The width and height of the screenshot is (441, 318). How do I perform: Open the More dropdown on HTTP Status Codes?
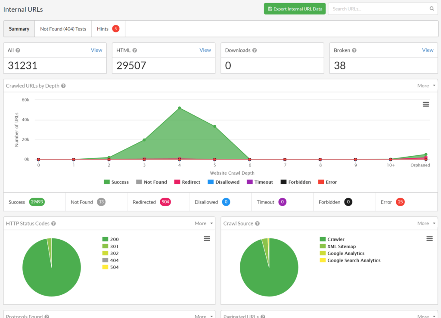click(201, 223)
